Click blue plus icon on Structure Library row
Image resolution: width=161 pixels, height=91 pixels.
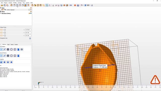click(31, 13)
